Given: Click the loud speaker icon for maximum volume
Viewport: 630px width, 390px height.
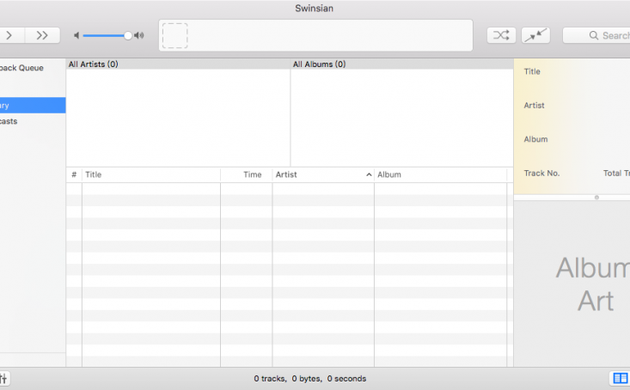Looking at the screenshot, I should coord(139,36).
